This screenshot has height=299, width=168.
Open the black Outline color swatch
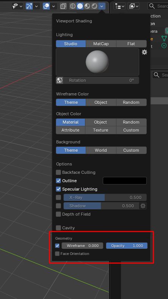point(125,181)
